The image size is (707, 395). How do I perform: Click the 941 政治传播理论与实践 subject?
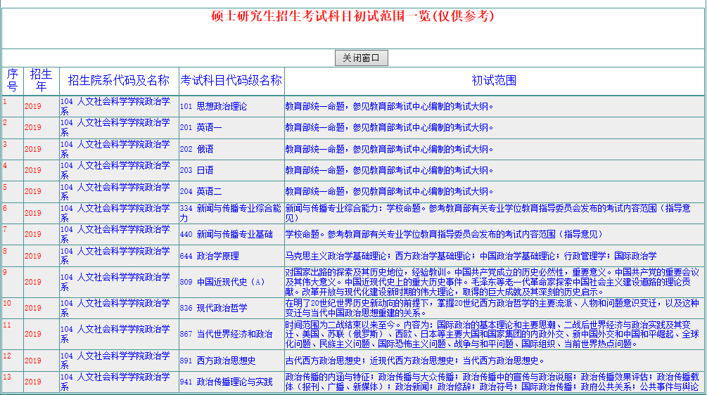click(226, 382)
